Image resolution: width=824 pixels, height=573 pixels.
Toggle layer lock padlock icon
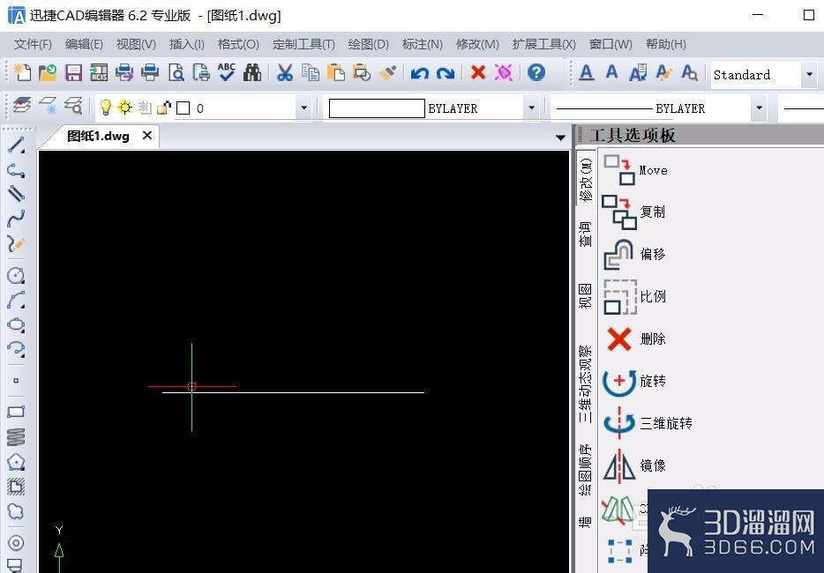(164, 108)
